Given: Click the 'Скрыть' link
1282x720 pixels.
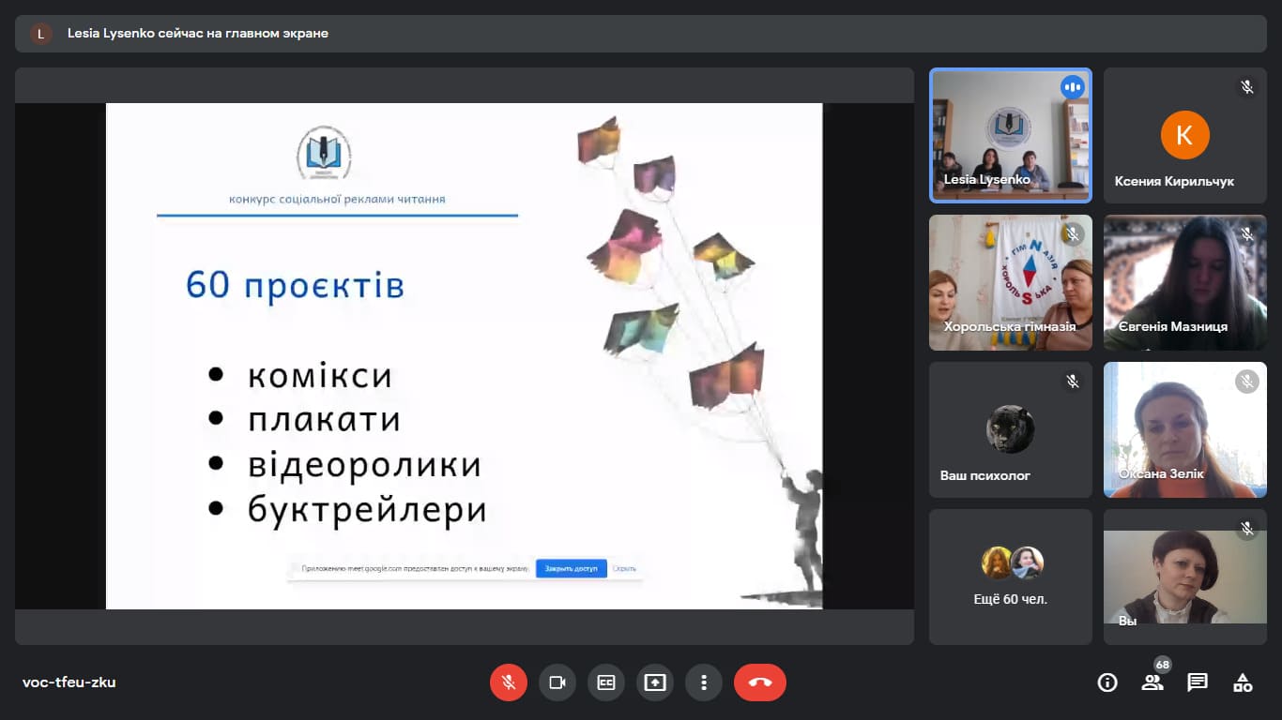Looking at the screenshot, I should [x=624, y=569].
